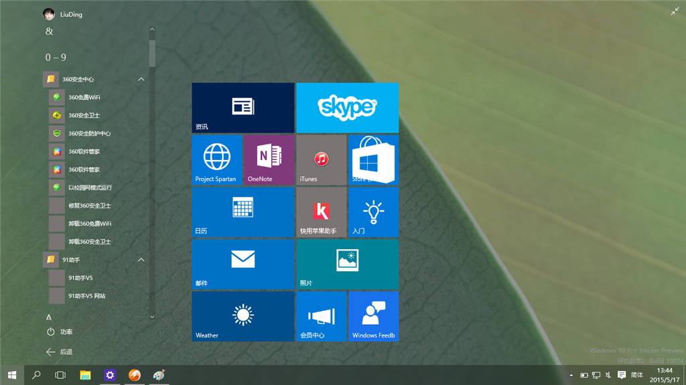This screenshot has width=686, height=385.
Task: Open the Weather tile
Action: 243,316
